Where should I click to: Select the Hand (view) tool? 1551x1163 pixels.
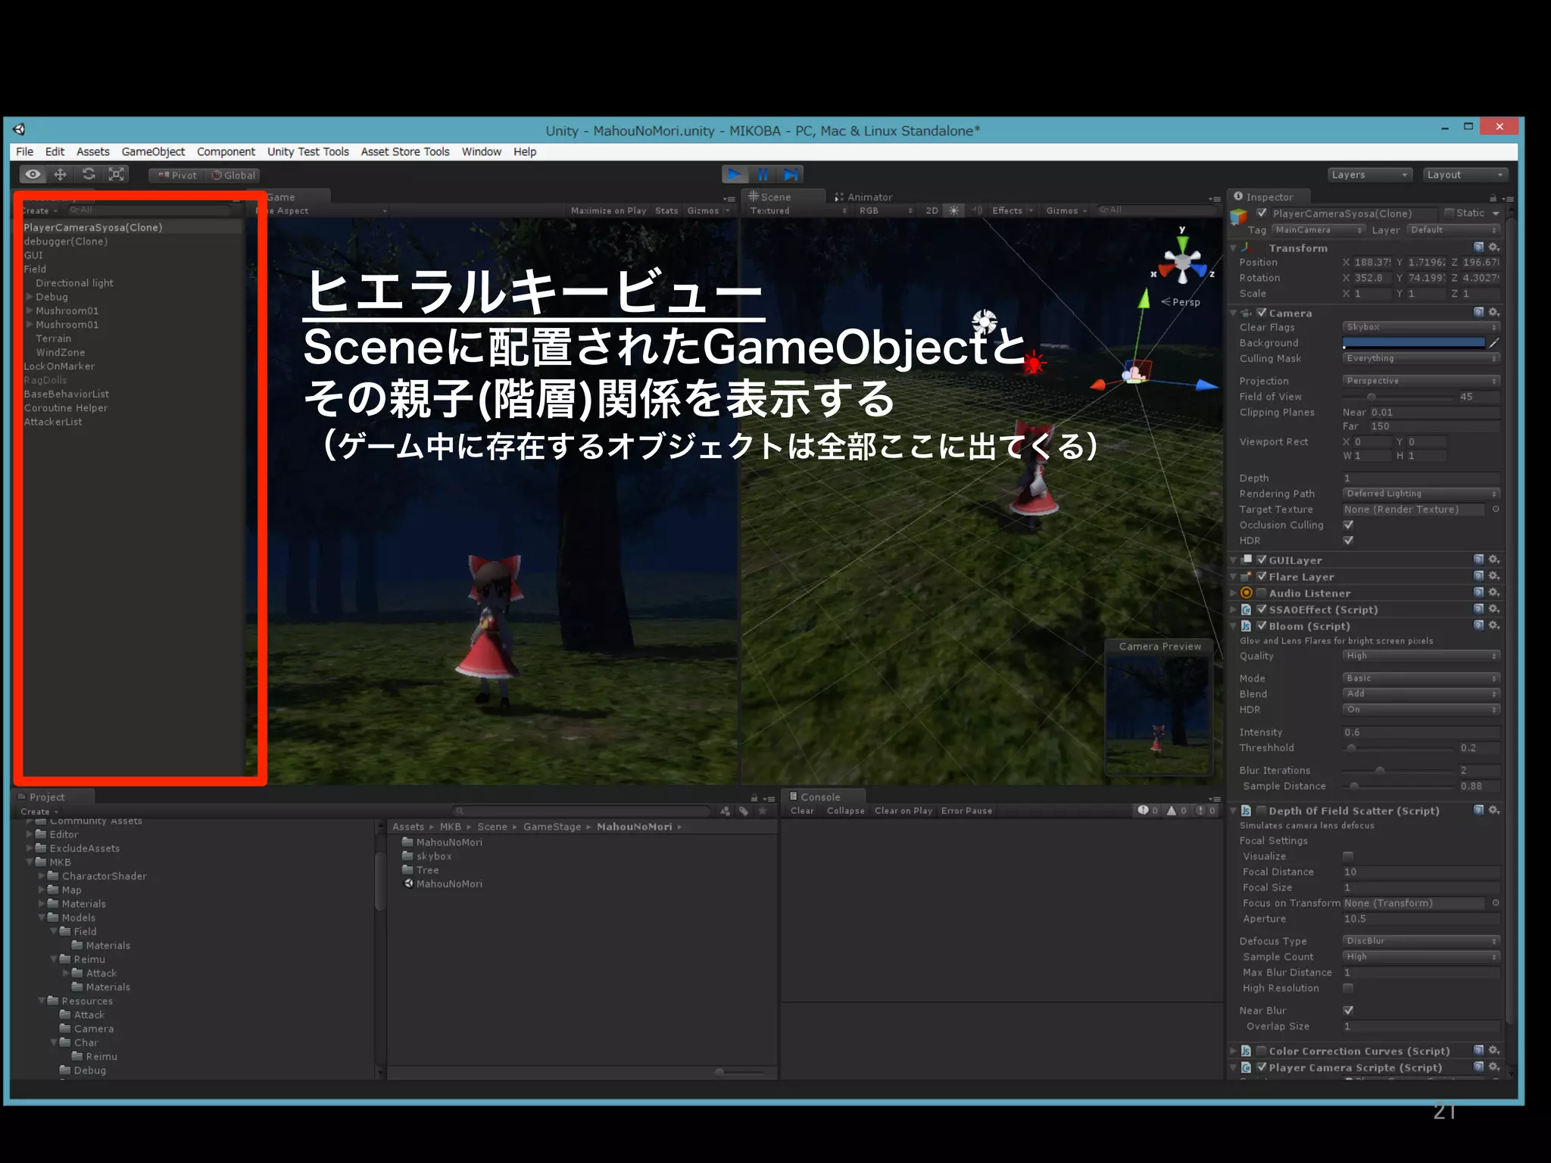[x=33, y=174]
